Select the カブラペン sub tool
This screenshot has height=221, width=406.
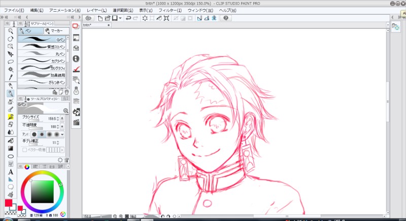(42, 61)
